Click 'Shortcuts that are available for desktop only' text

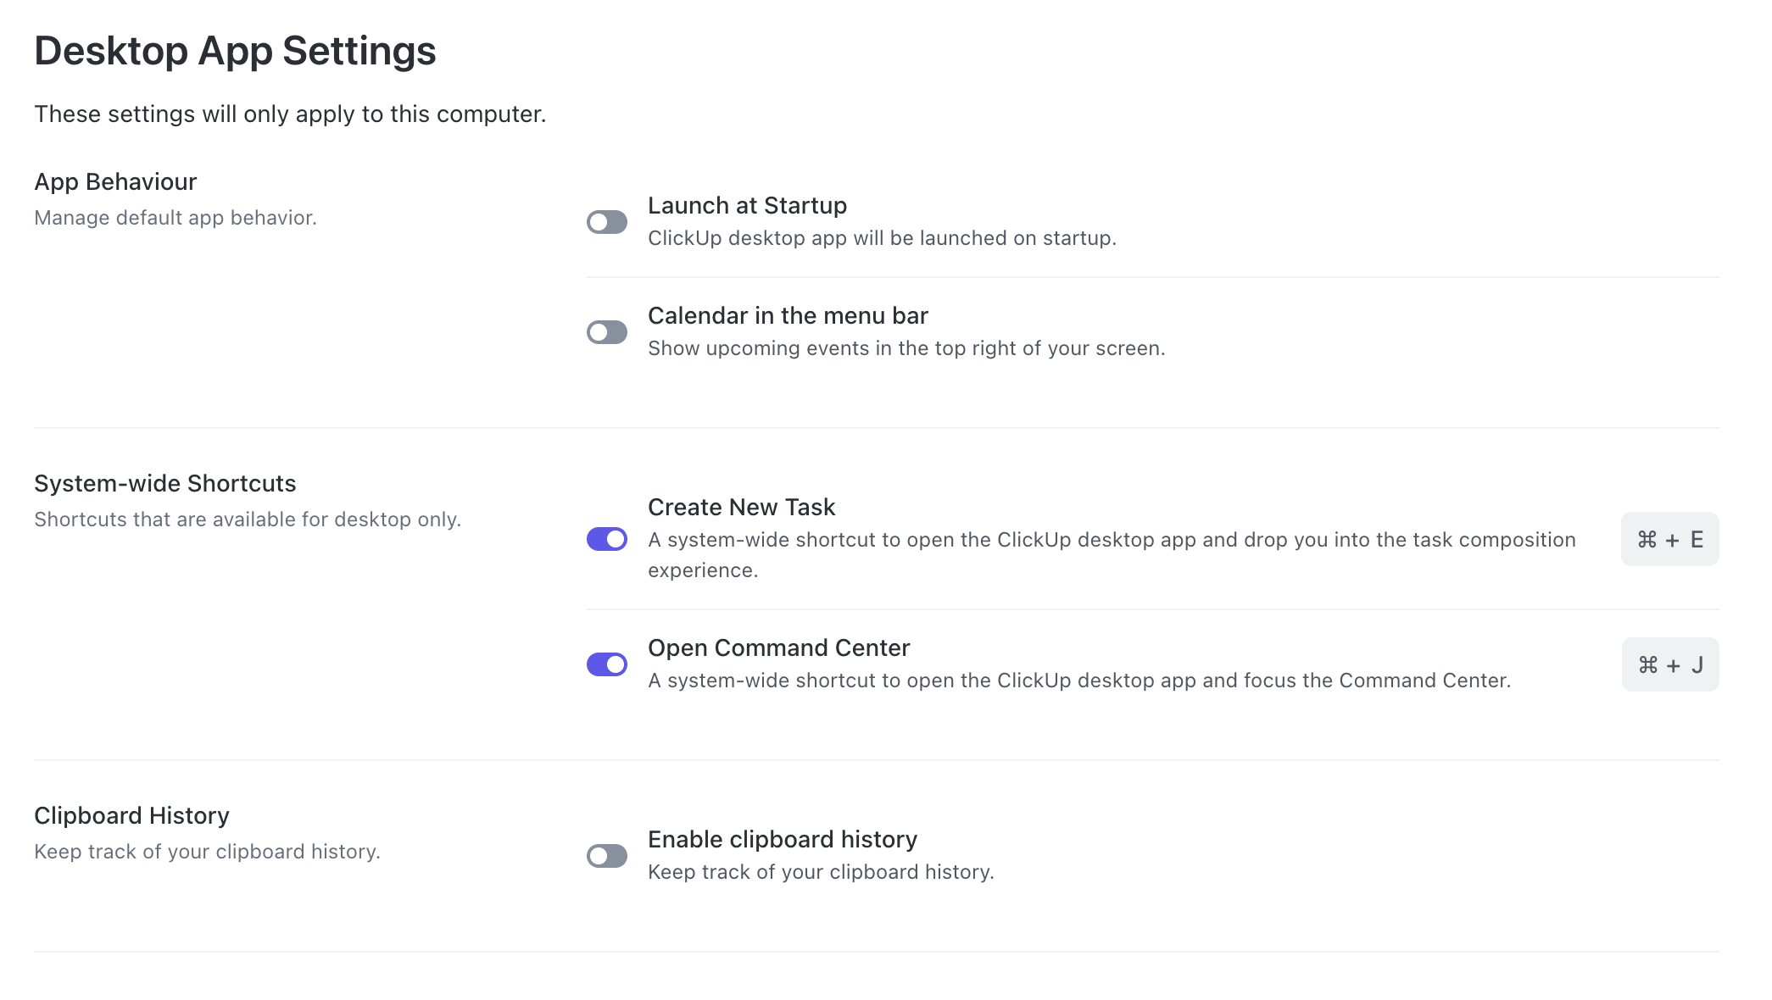pos(248,519)
